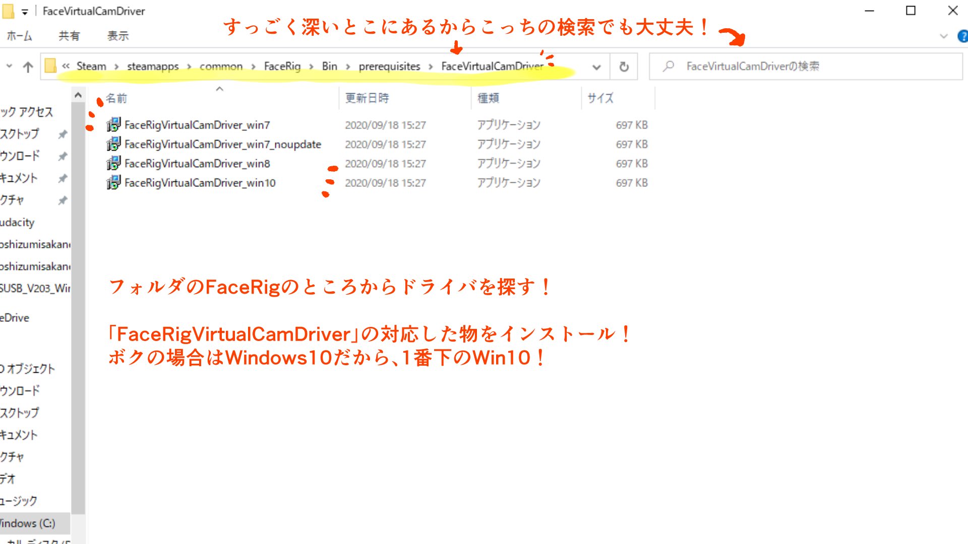Select ミュージック in navigation pane
Image resolution: width=968 pixels, height=544 pixels.
click(19, 501)
